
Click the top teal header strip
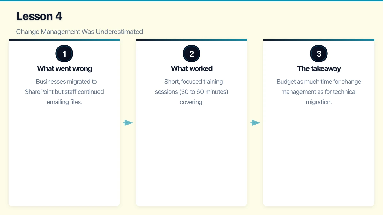click(x=191, y=1)
